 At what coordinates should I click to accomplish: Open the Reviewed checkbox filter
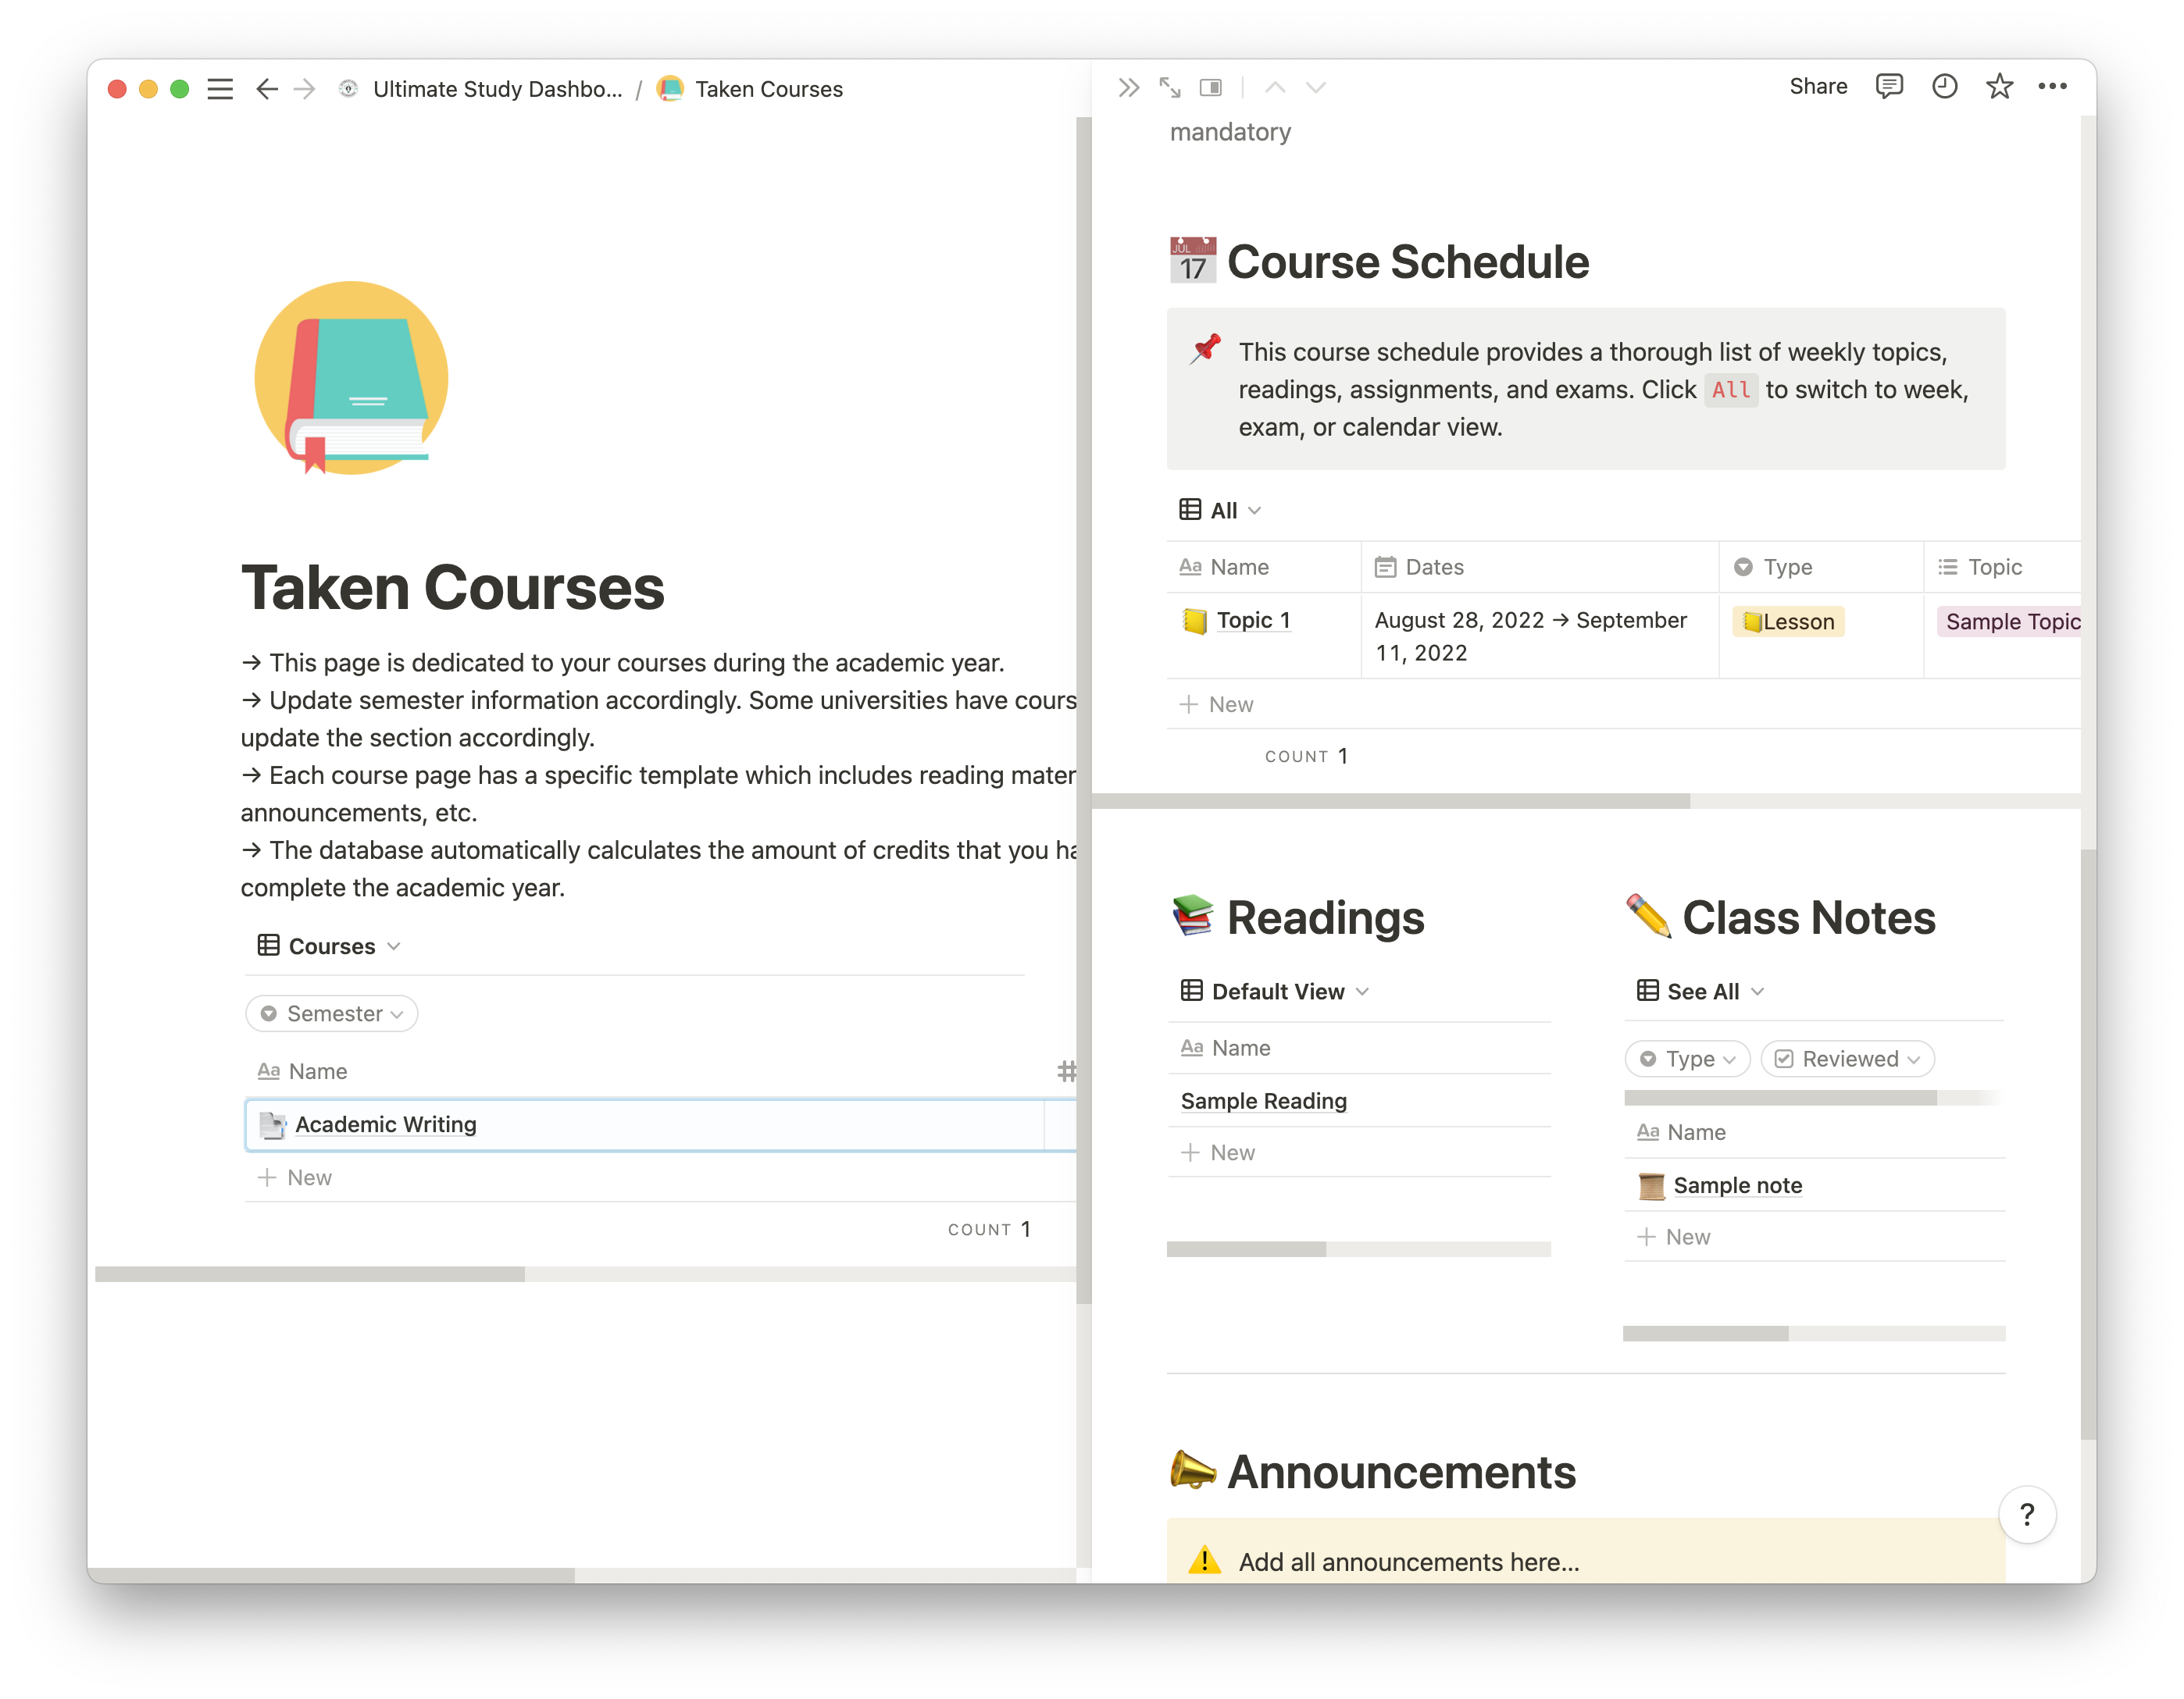pos(1847,1059)
